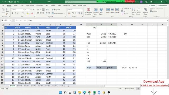Click AutoSum button
The image size is (169, 95).
coord(125,9)
